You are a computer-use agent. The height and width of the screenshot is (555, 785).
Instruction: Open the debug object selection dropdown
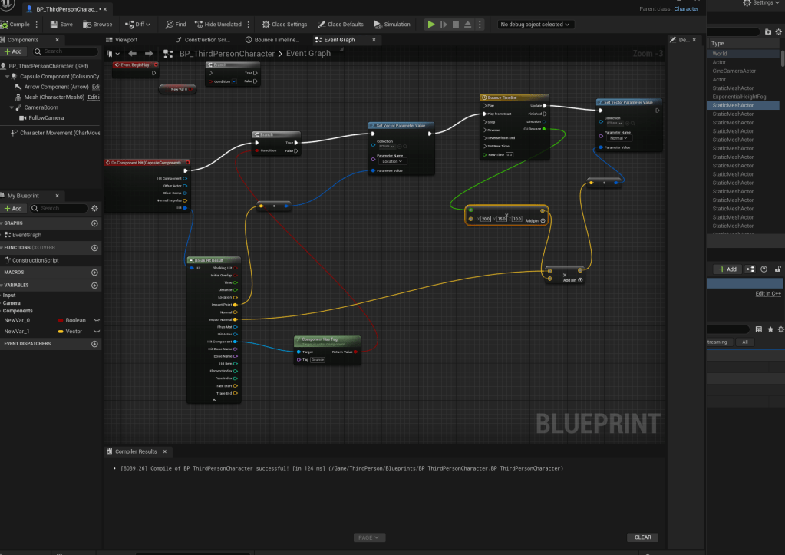coord(536,24)
